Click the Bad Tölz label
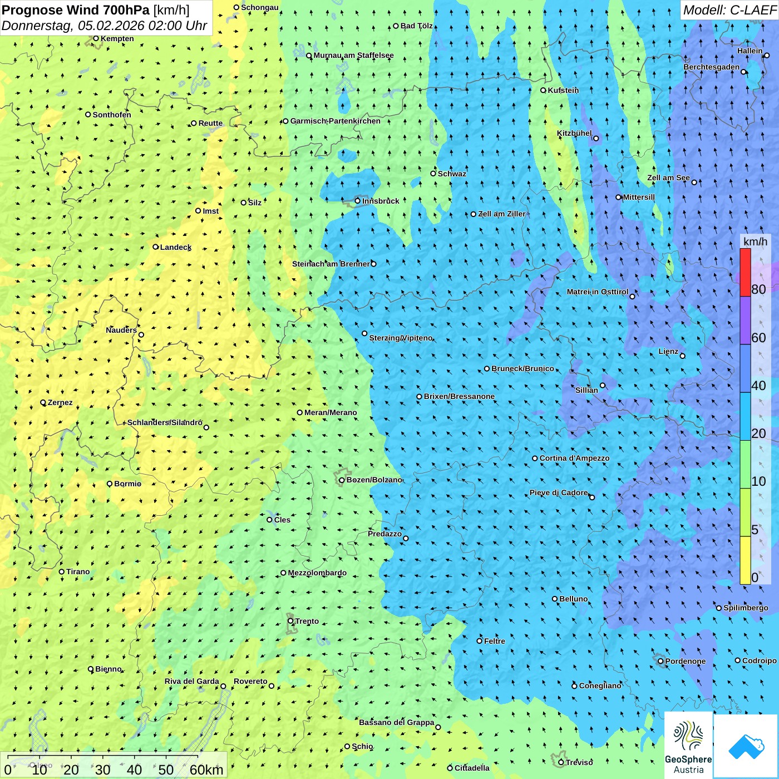The width and height of the screenshot is (779, 779). tap(417, 26)
